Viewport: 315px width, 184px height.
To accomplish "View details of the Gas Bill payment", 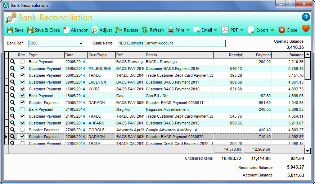I will (x=13, y=96).
